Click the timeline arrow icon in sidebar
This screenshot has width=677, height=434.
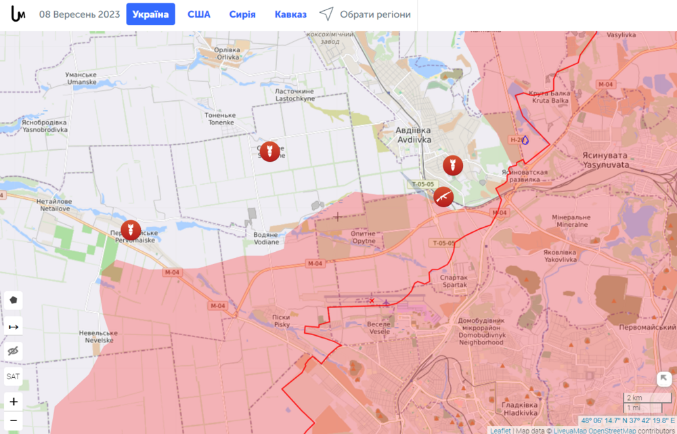(x=14, y=326)
